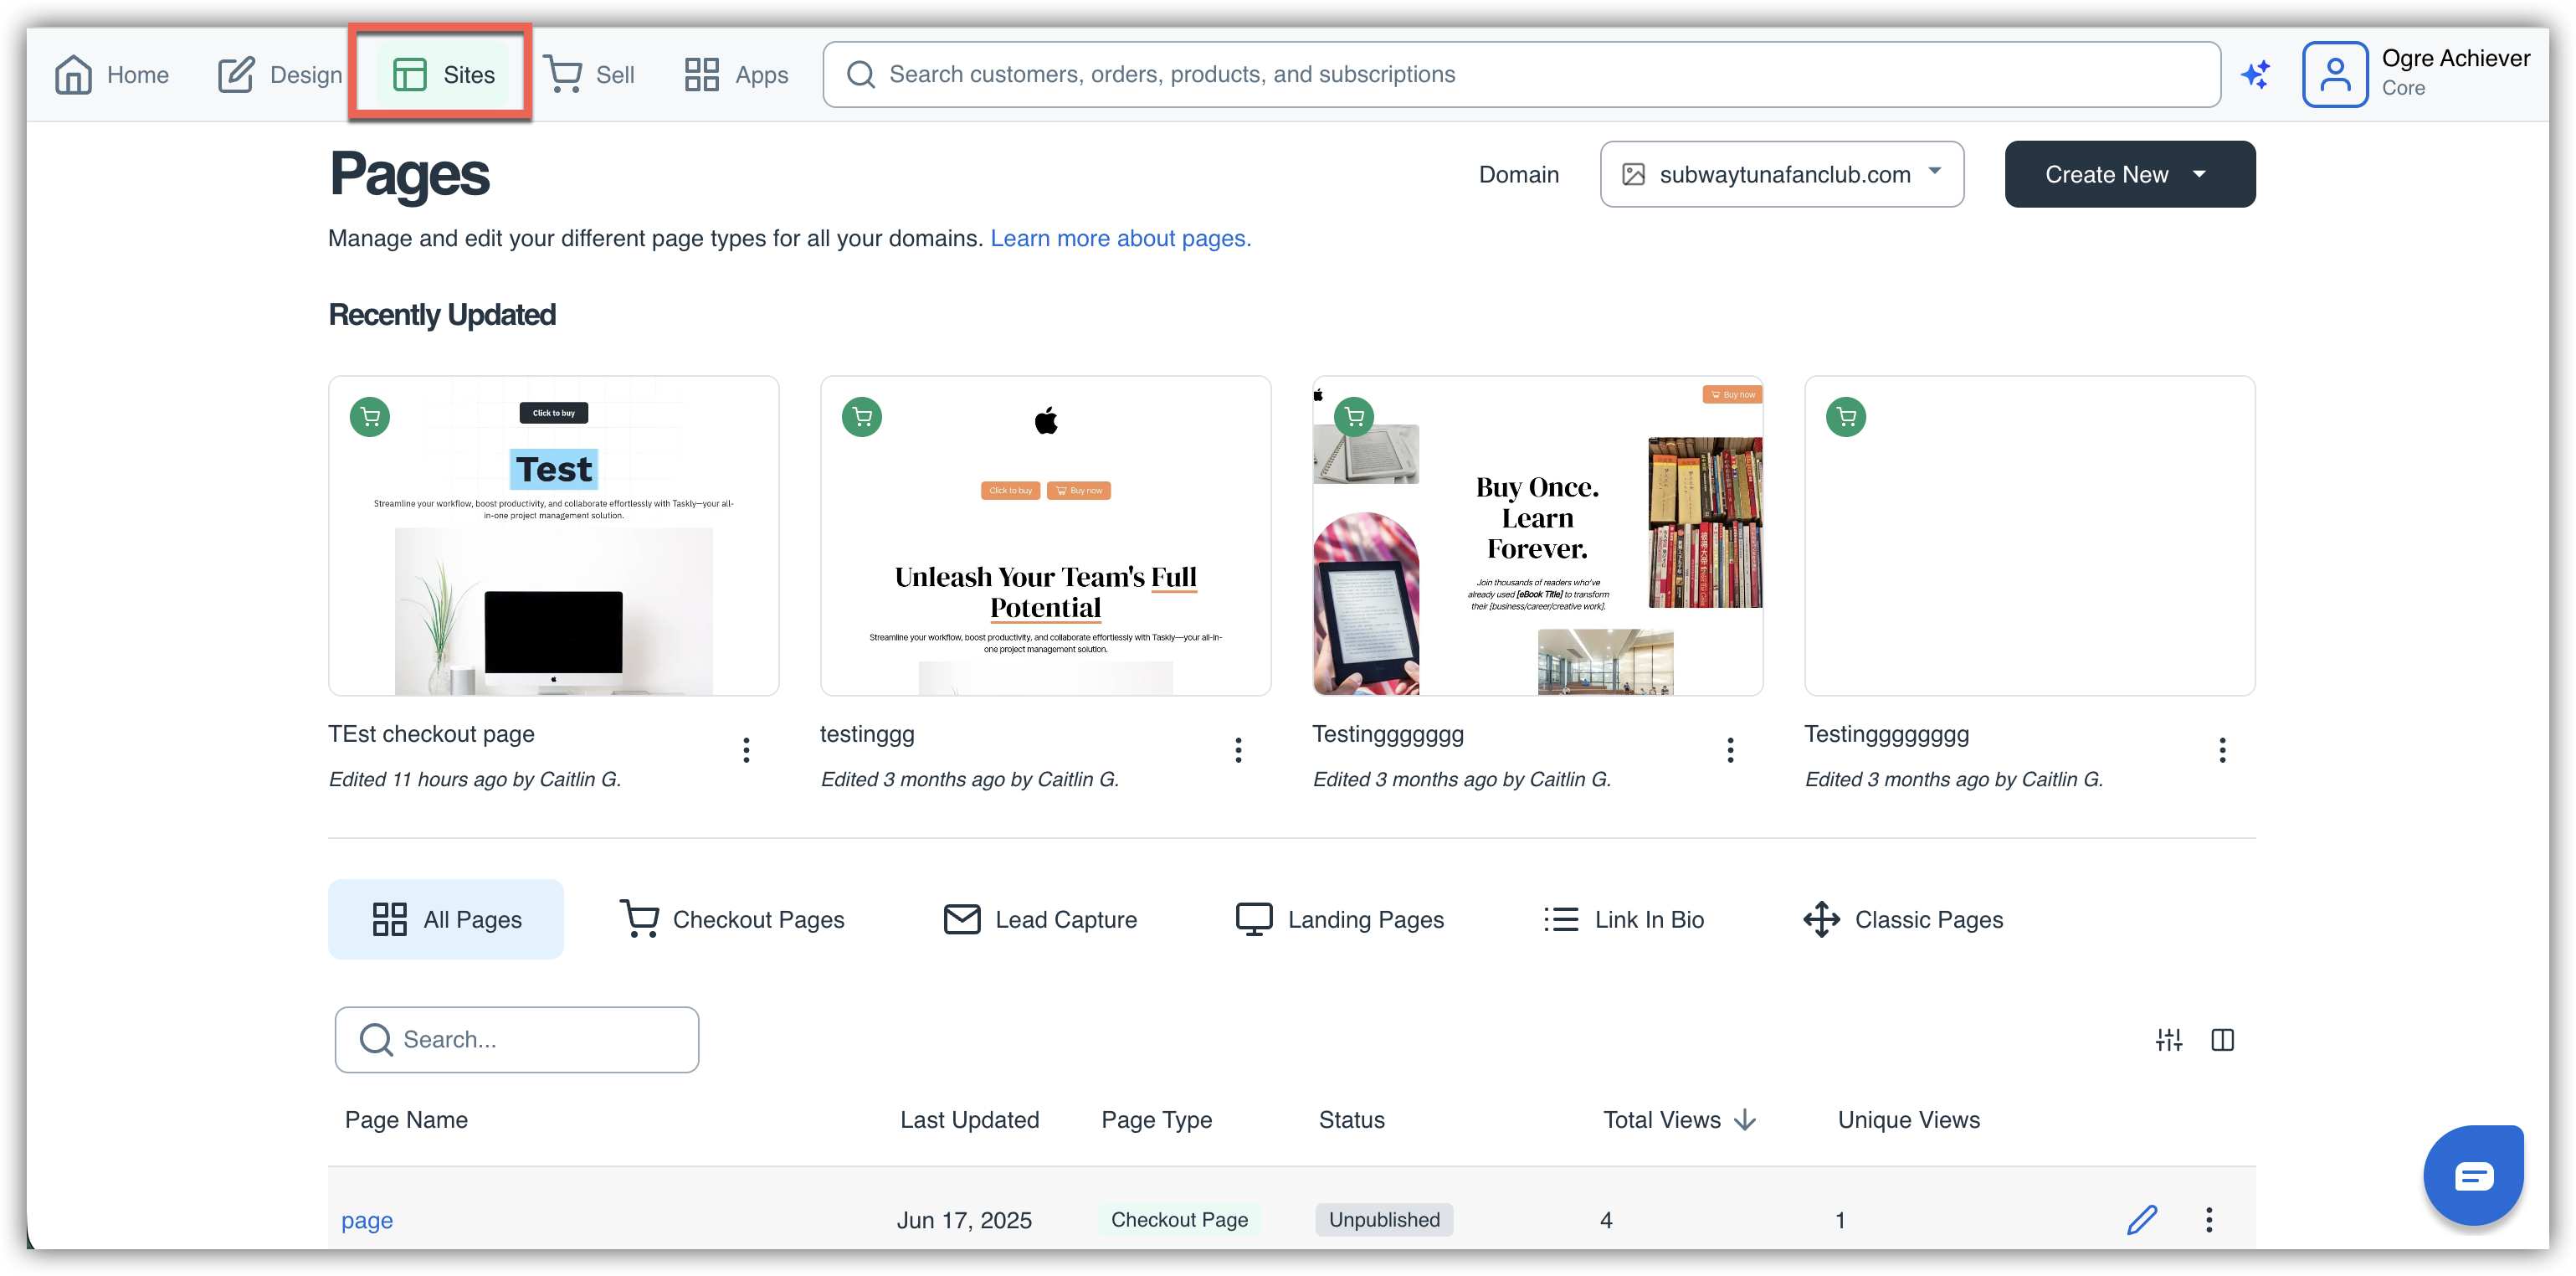
Task: Click the AI sparkle assistant icon
Action: (x=2255, y=74)
